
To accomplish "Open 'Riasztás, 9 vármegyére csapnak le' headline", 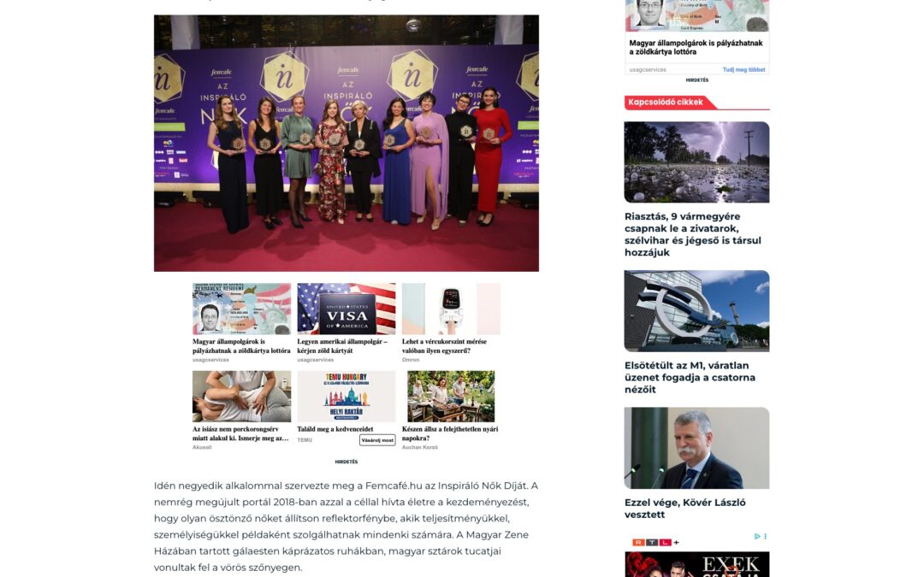I will (693, 234).
